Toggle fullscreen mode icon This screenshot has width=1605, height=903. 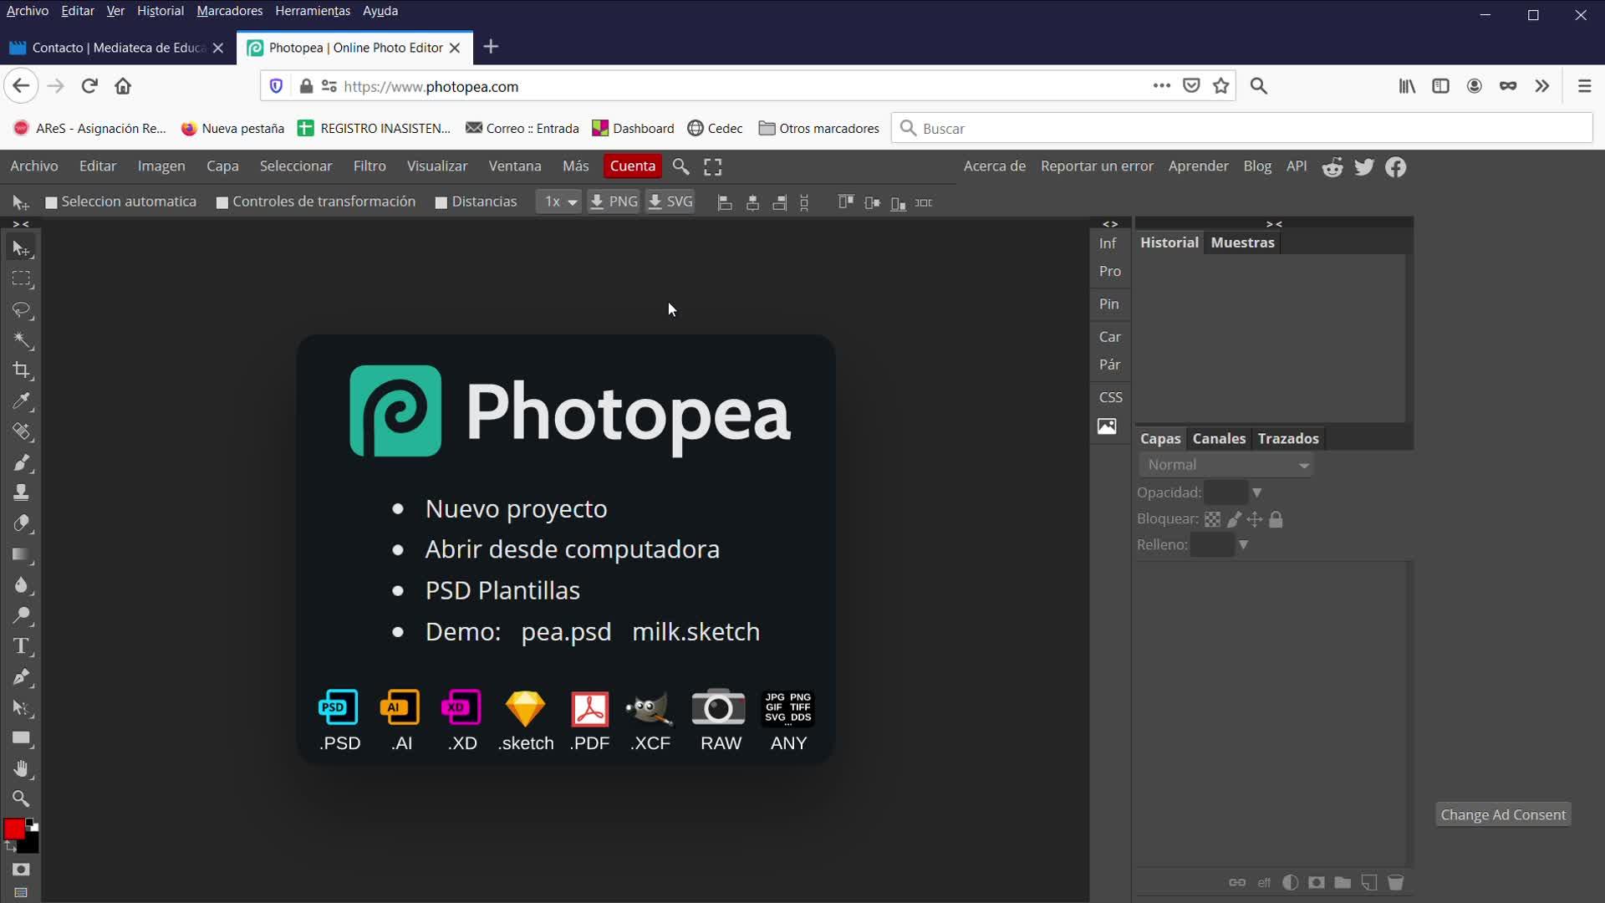712,167
